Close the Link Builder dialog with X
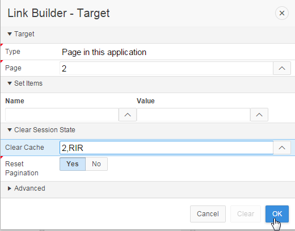The height and width of the screenshot is (231, 295). pyautogui.click(x=282, y=13)
